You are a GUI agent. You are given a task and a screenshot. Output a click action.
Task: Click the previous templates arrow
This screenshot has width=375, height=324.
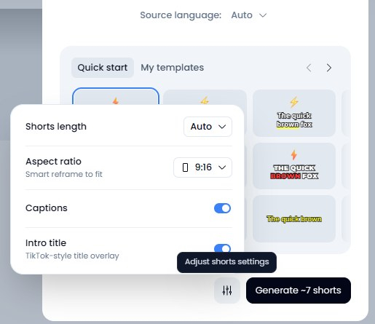[x=309, y=68]
